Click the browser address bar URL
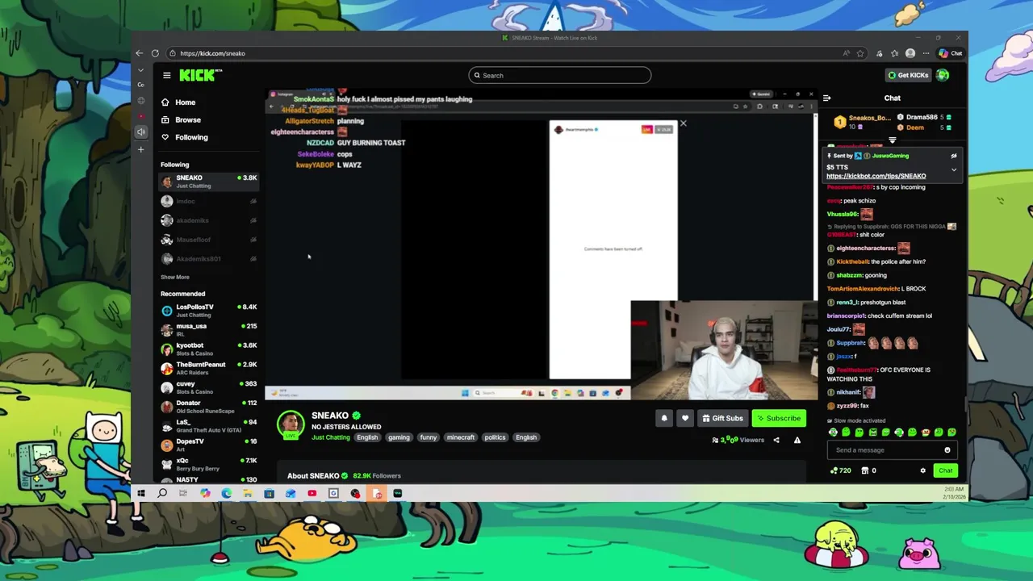The image size is (1033, 581). click(213, 53)
